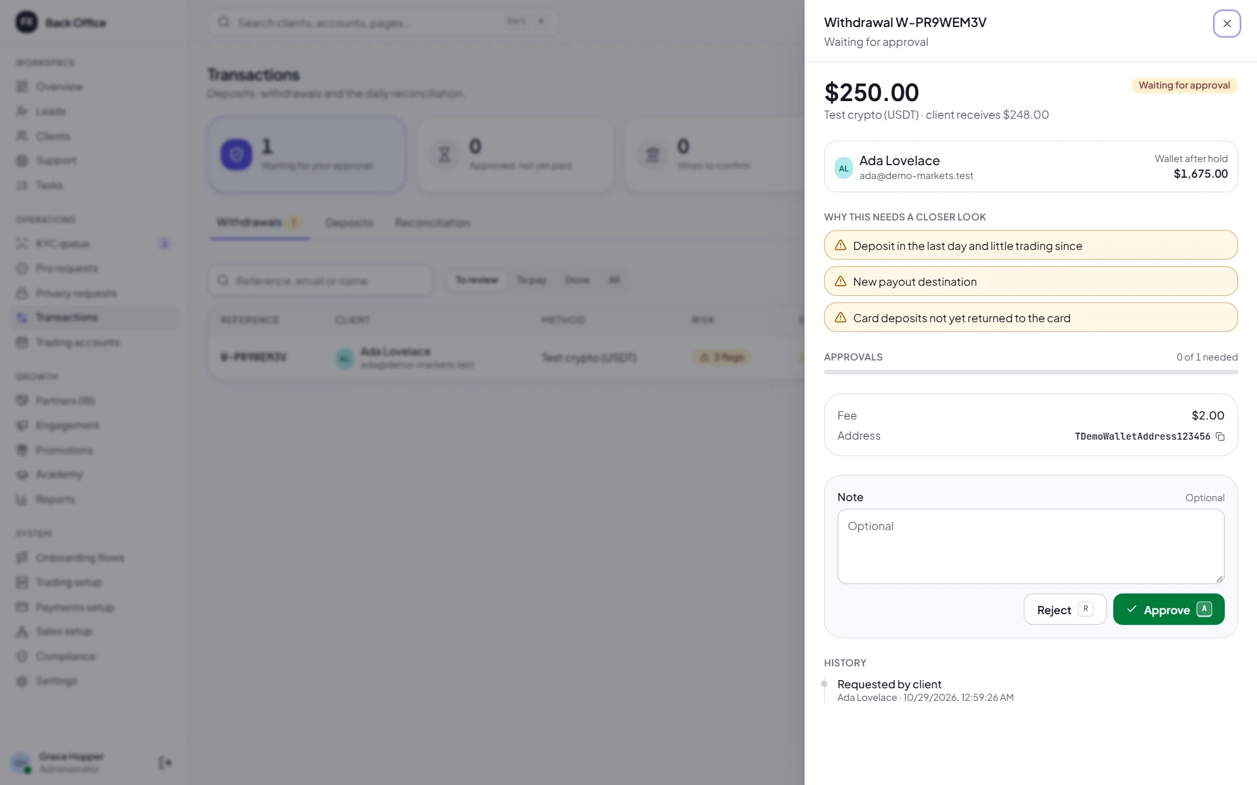Open Leads in the sidebar
Viewport: 1257px width, 785px height.
94,111
